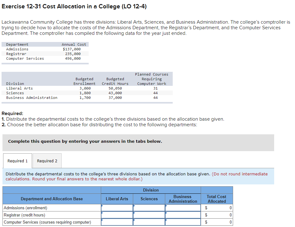Click the Business Administration cell for Admissions

[x=183, y=207]
